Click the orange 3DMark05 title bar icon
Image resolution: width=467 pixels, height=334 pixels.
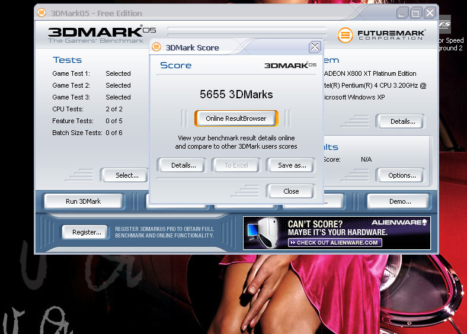41,13
